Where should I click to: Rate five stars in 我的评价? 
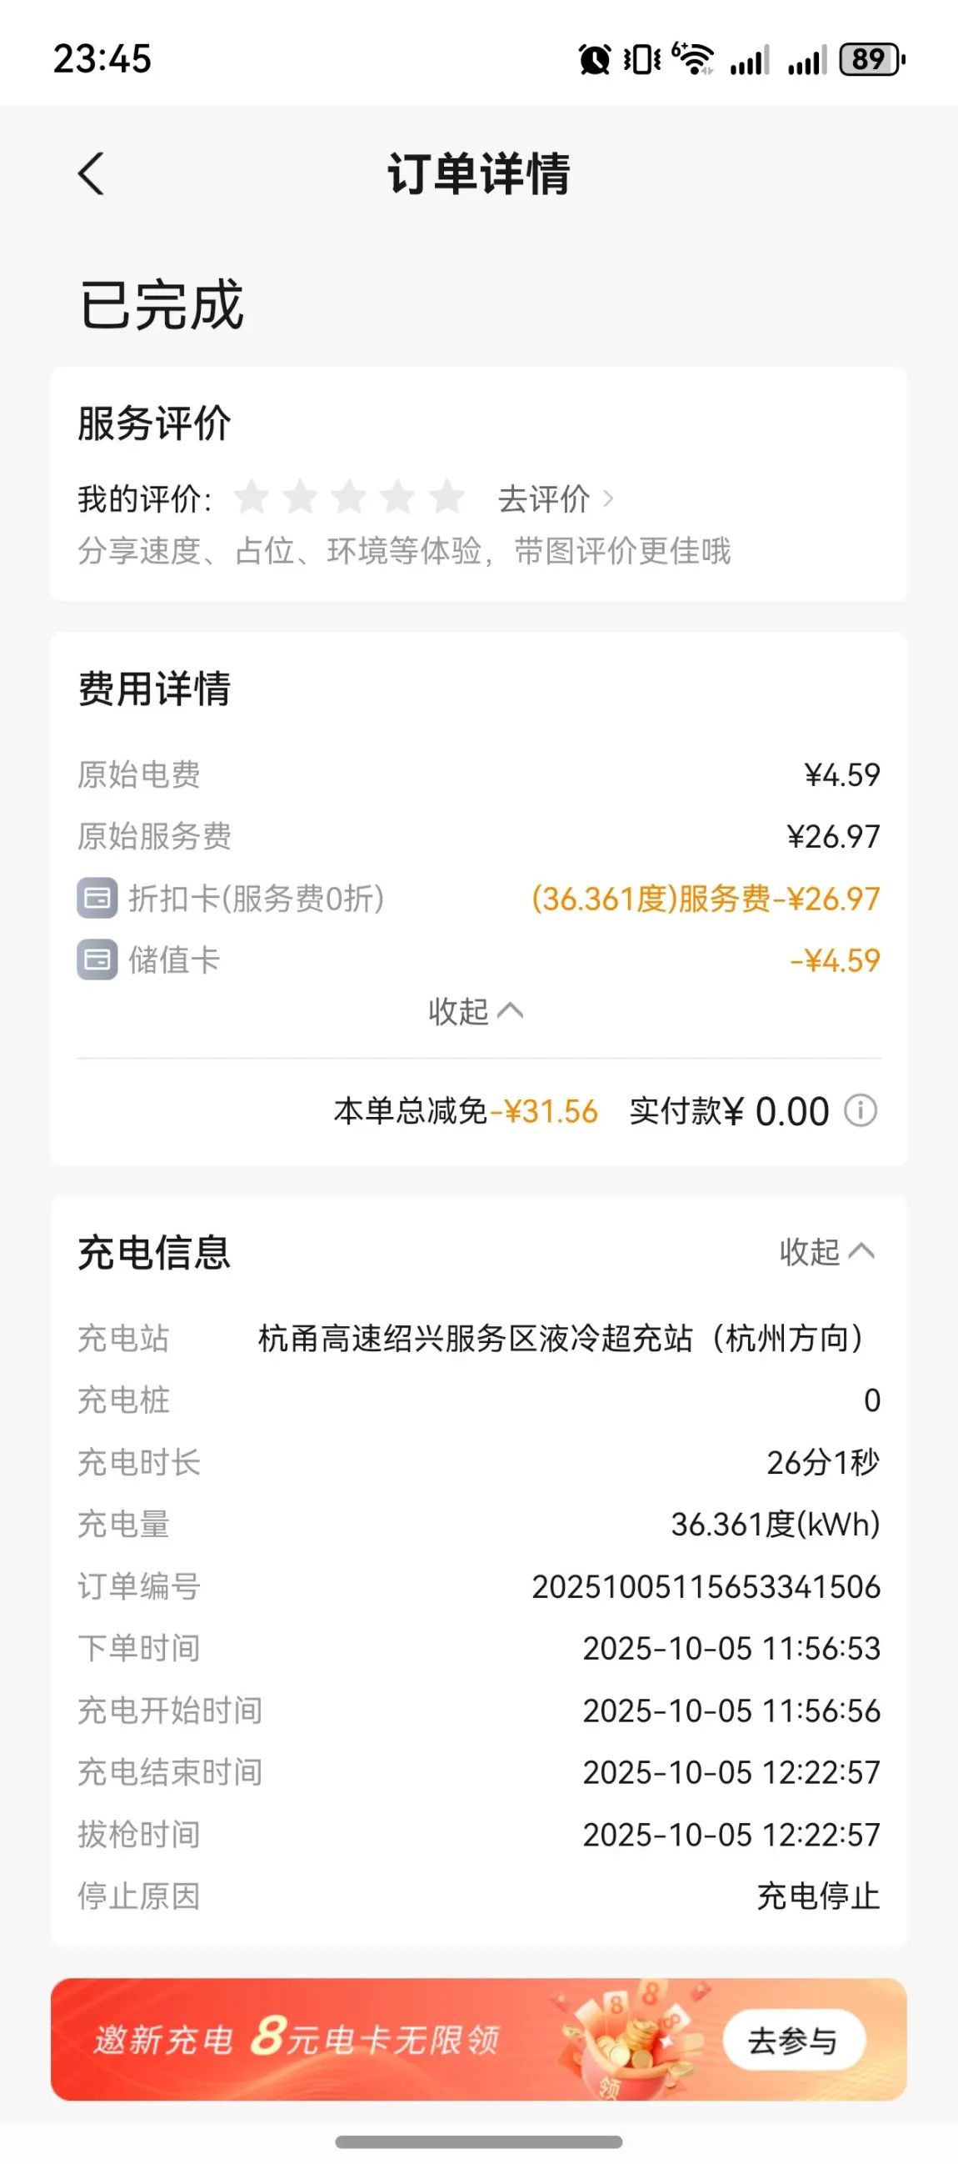(x=447, y=498)
